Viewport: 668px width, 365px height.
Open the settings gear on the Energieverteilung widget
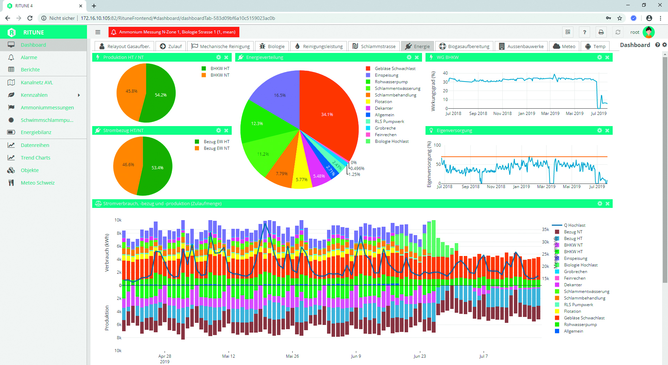point(408,57)
